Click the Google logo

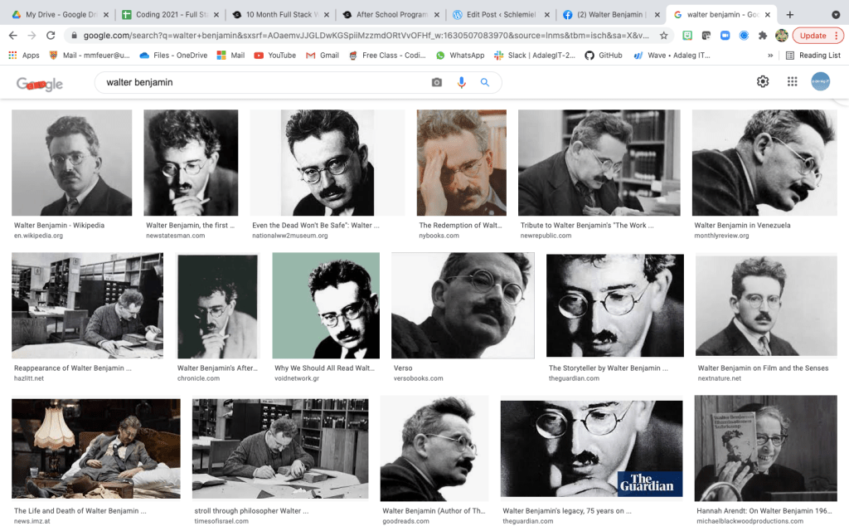pyautogui.click(x=40, y=83)
